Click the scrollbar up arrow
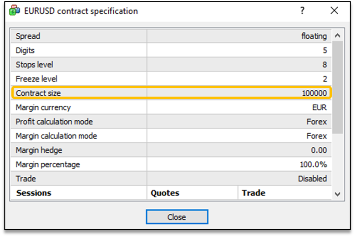 [337, 36]
